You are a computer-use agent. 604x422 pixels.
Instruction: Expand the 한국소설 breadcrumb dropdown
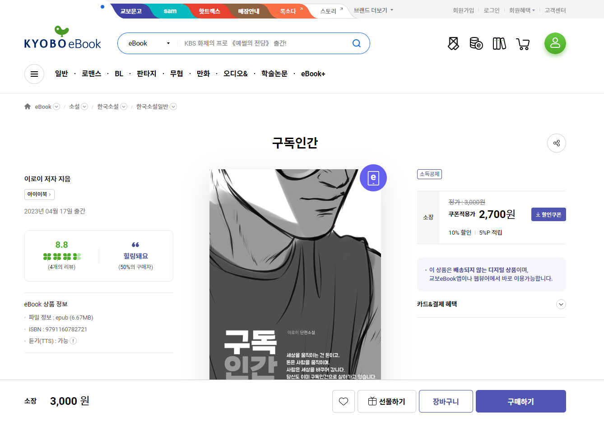point(124,107)
